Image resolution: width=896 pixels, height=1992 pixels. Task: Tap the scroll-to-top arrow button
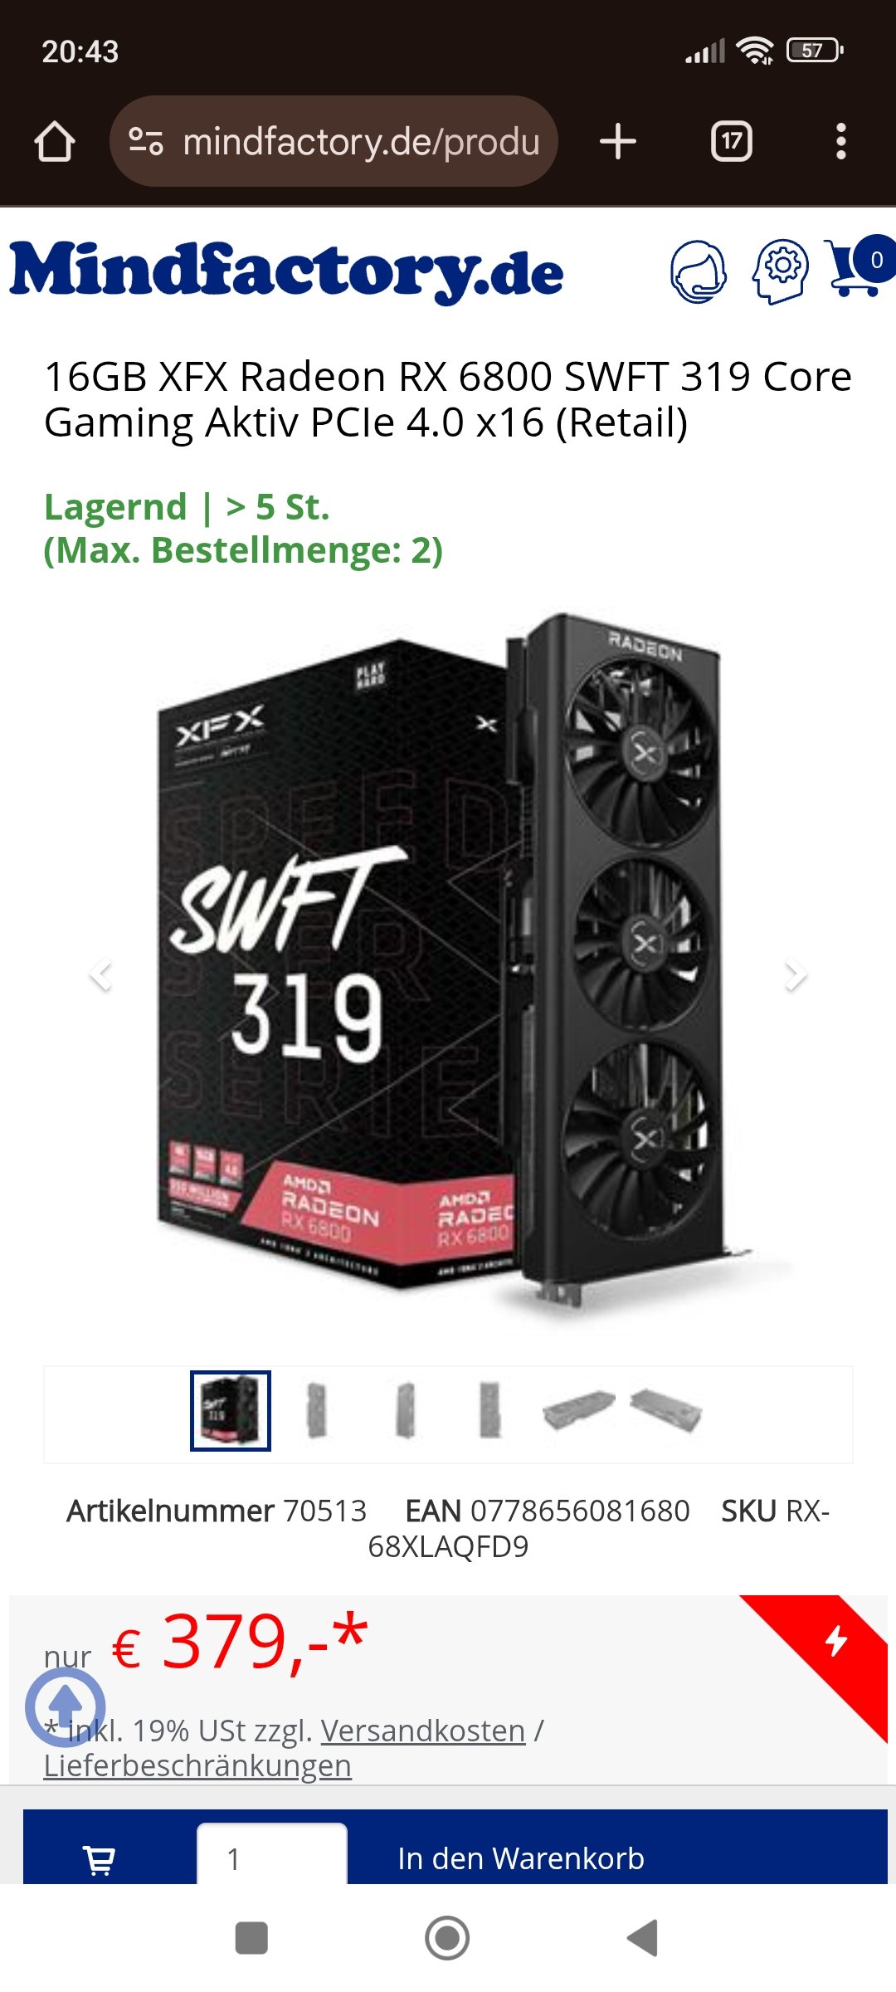pyautogui.click(x=66, y=1707)
